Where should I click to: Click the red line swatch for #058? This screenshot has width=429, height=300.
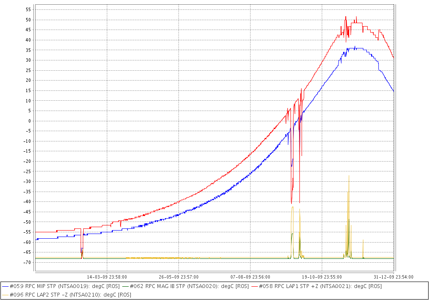(254, 286)
